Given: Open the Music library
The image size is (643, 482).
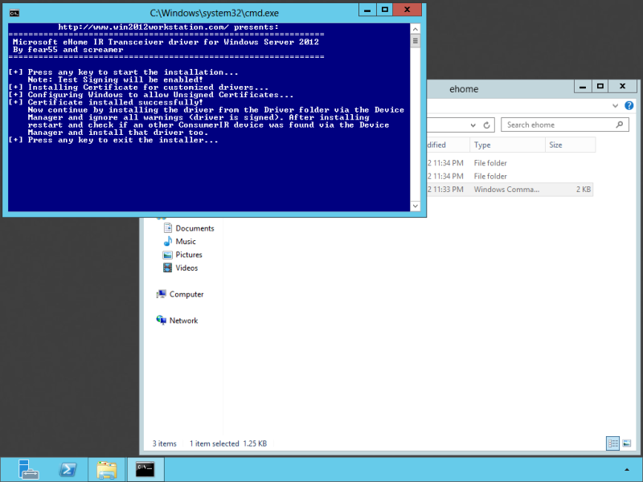Looking at the screenshot, I should tap(186, 242).
